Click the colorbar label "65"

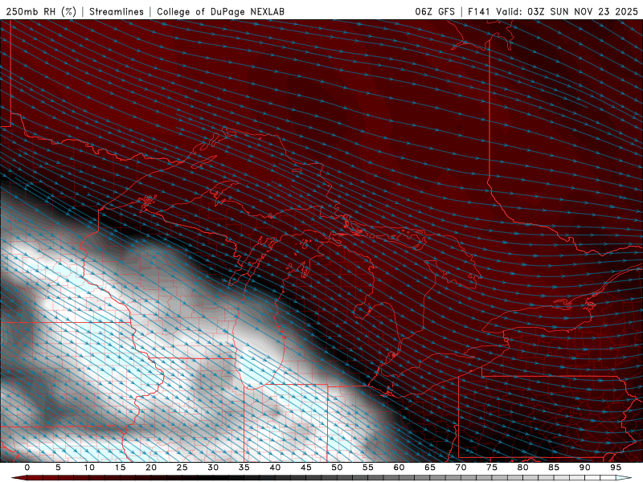tap(430, 468)
